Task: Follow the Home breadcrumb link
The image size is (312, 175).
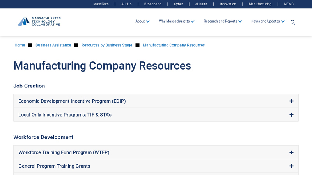Action: 20,45
